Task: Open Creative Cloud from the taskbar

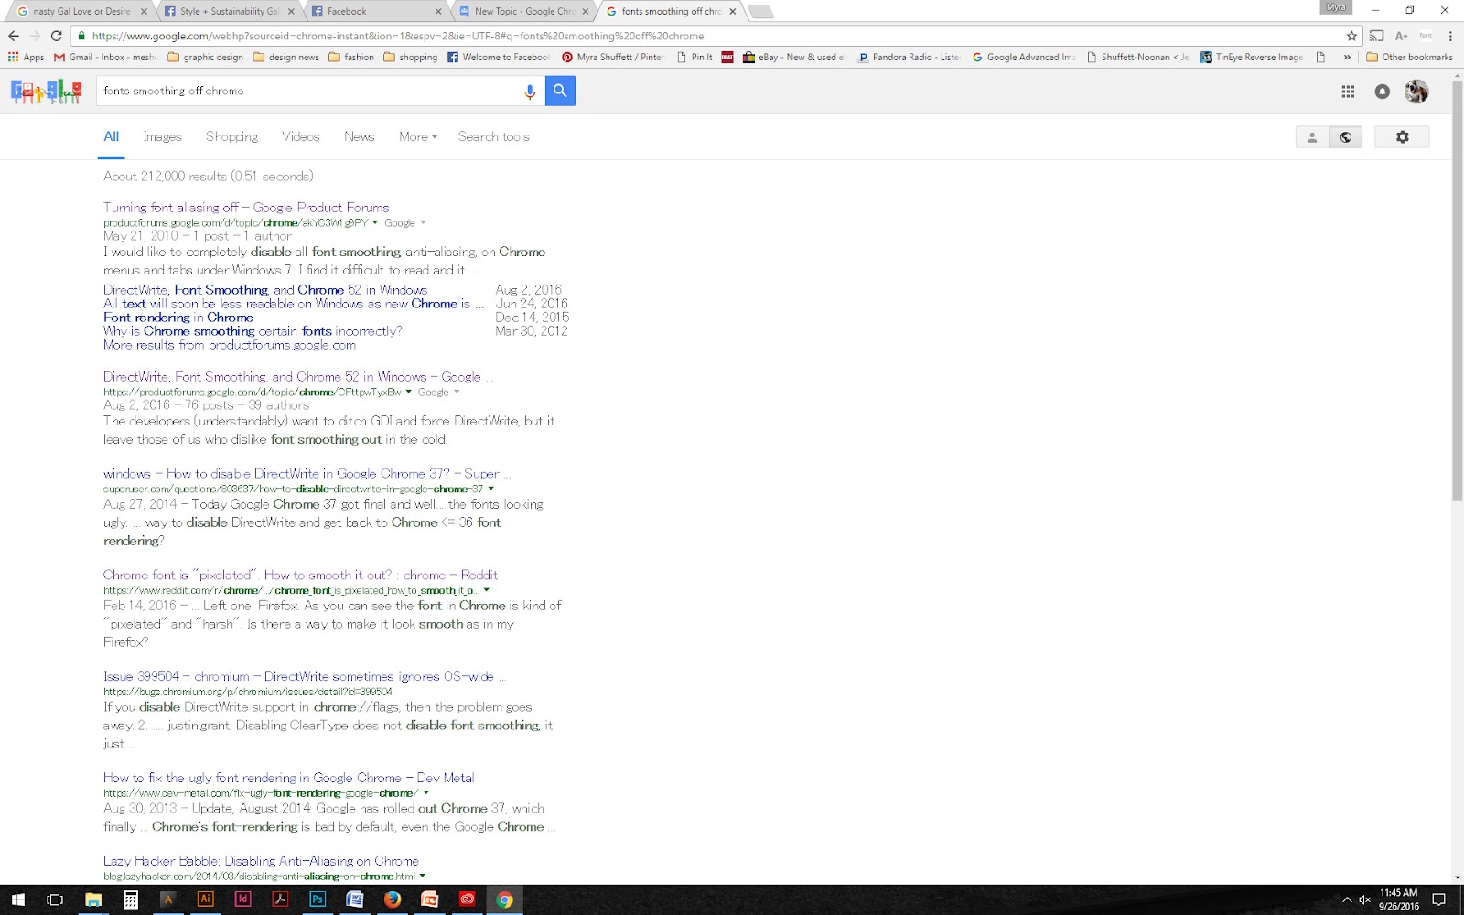Action: click(x=468, y=899)
